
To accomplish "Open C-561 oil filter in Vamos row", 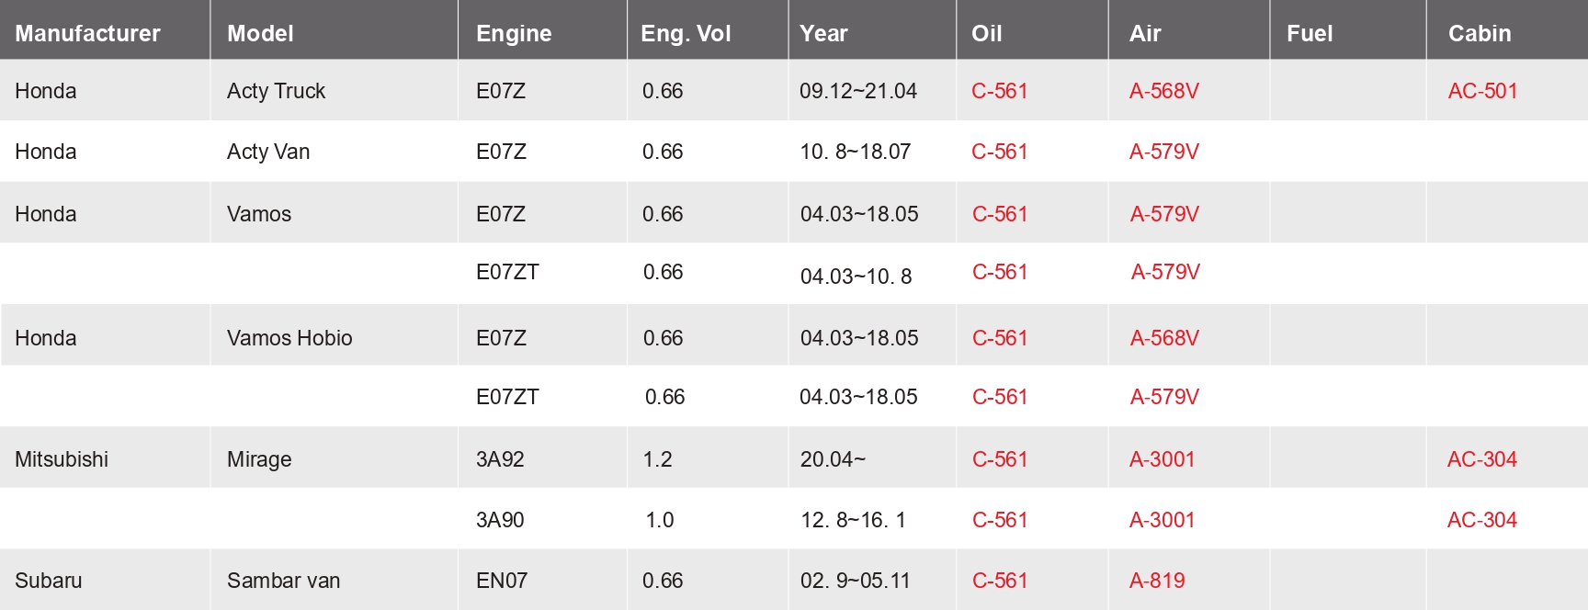I will (x=1000, y=214).
